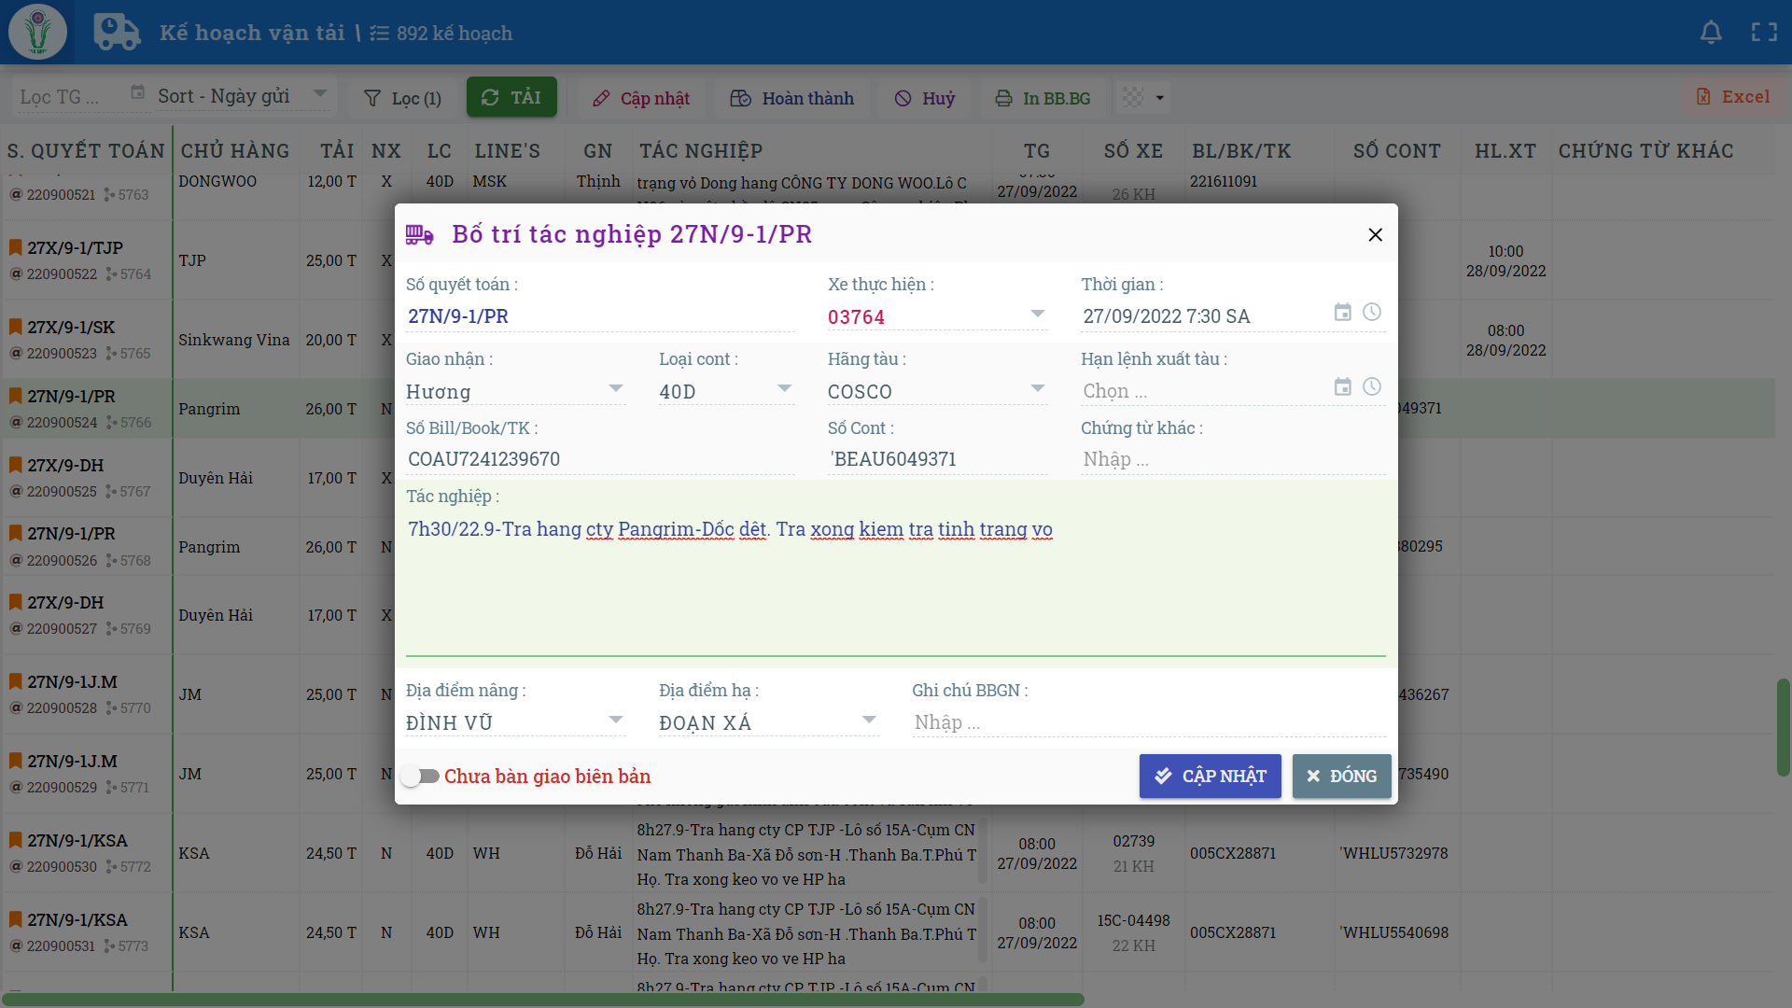
Task: Click the Số Cont input field
Action: (936, 459)
